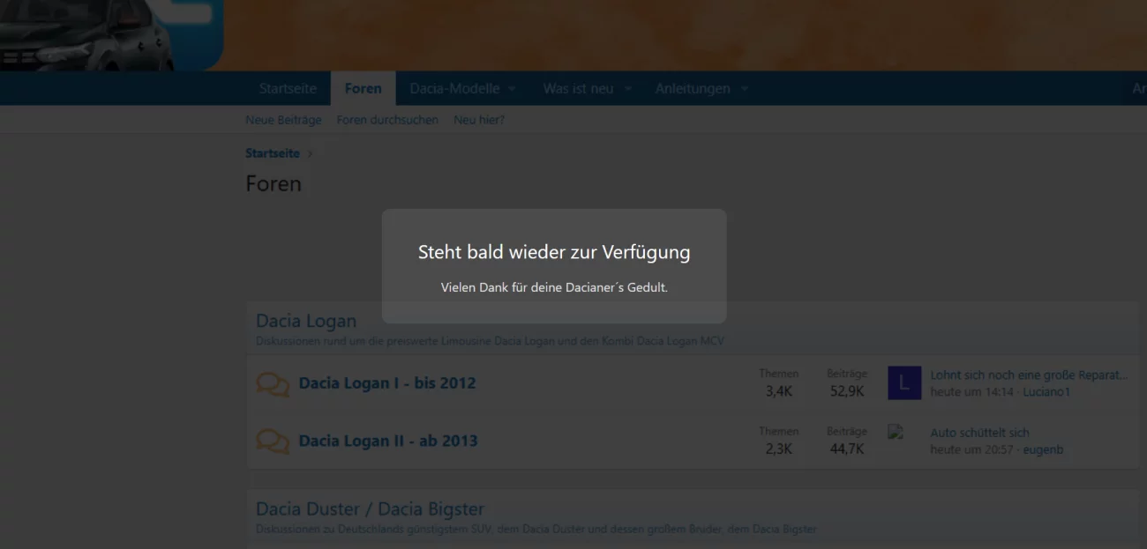Click the Luciano1 username link
Screen dimensions: 1147x549
[x=1046, y=392]
